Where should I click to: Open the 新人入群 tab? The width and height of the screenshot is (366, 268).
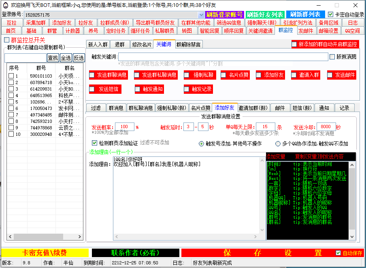pyautogui.click(x=98, y=44)
